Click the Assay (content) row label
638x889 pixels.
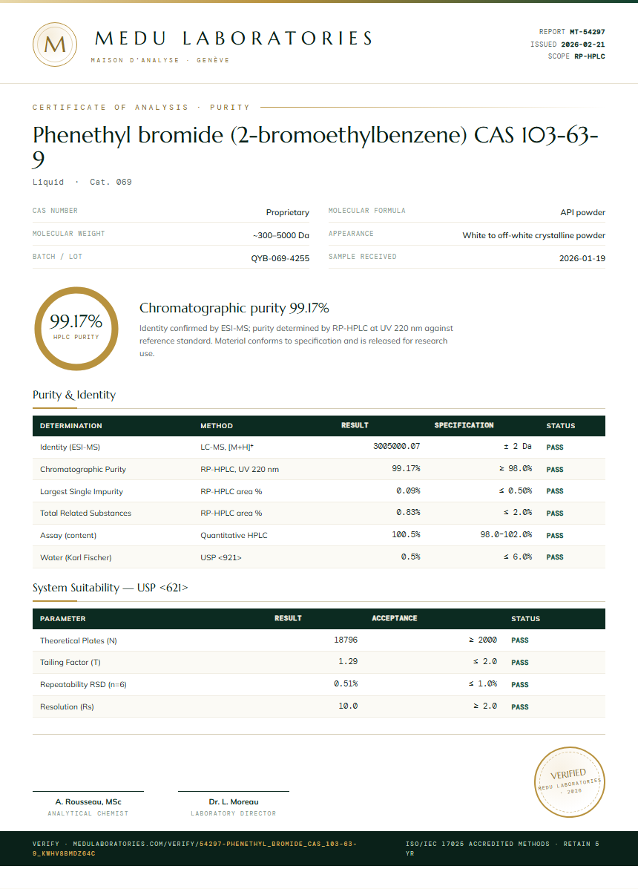[68, 535]
